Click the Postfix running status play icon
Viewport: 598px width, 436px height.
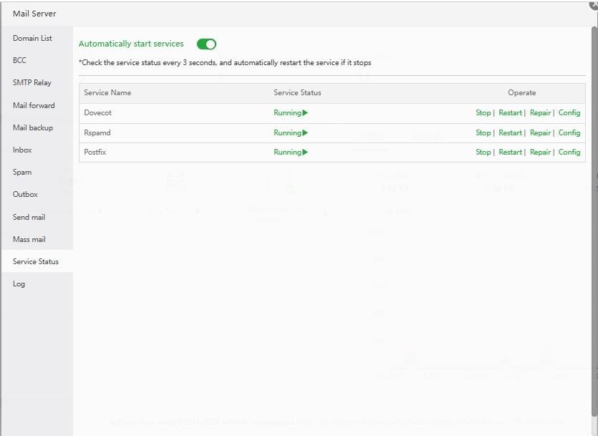[305, 152]
